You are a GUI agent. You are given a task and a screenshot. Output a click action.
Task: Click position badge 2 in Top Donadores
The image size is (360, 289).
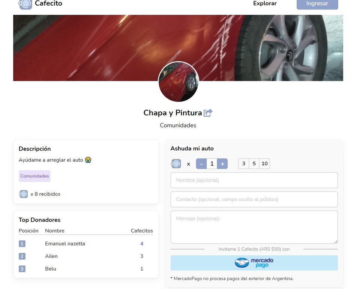22,256
